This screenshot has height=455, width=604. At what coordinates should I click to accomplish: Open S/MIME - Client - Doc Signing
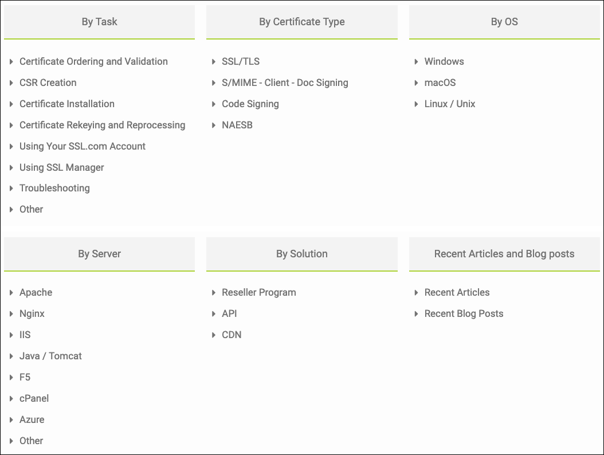pyautogui.click(x=285, y=83)
